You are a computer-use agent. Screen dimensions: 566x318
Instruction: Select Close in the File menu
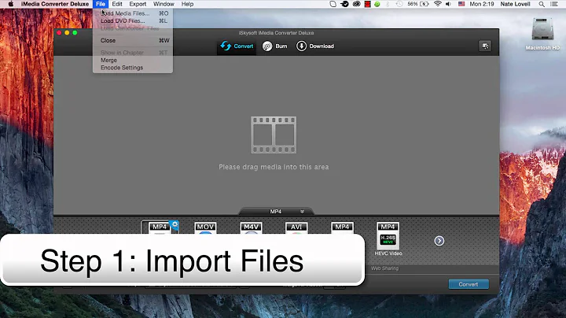click(x=133, y=40)
